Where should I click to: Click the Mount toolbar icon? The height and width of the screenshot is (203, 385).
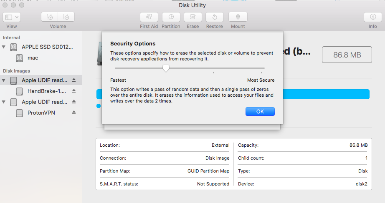[x=238, y=17]
